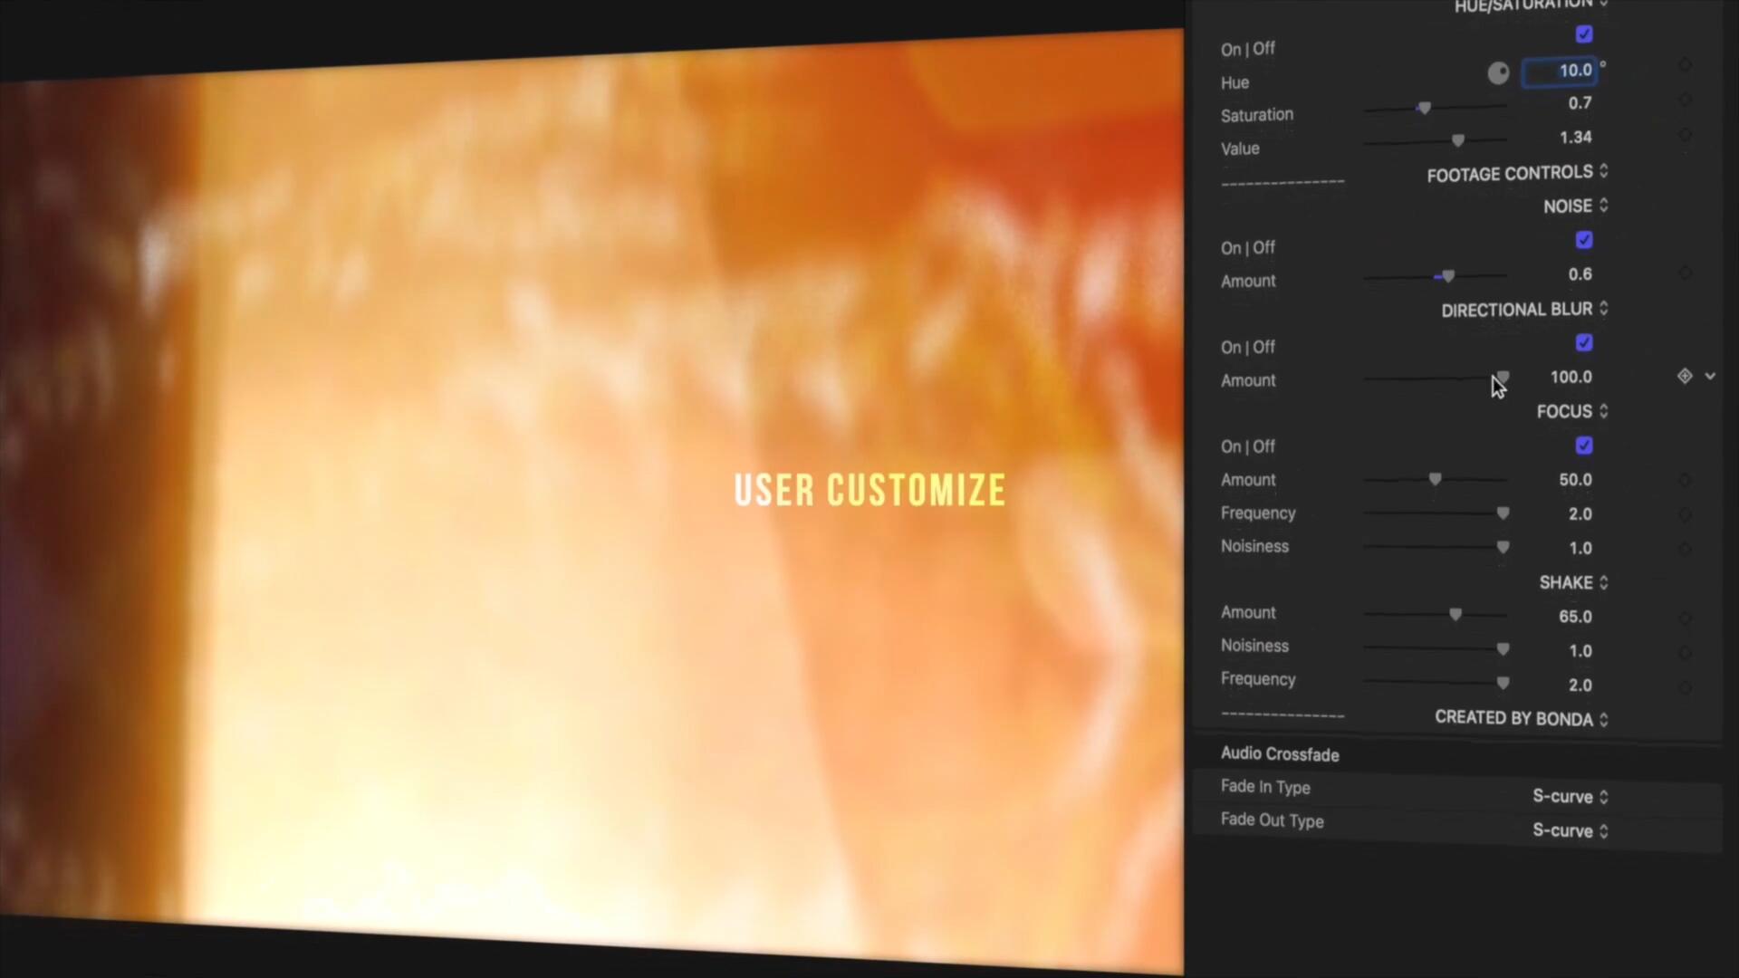This screenshot has width=1739, height=978.
Task: Select the Audio Crossfade section header
Action: coord(1280,753)
